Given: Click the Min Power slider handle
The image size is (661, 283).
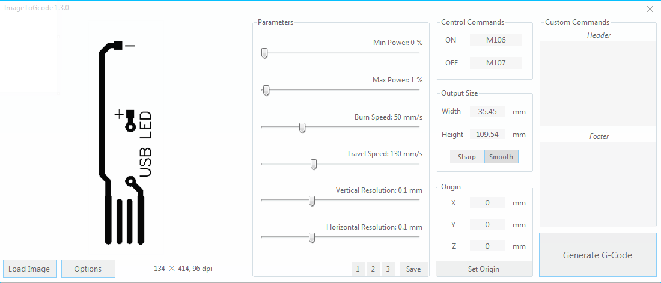Looking at the screenshot, I should (x=264, y=53).
